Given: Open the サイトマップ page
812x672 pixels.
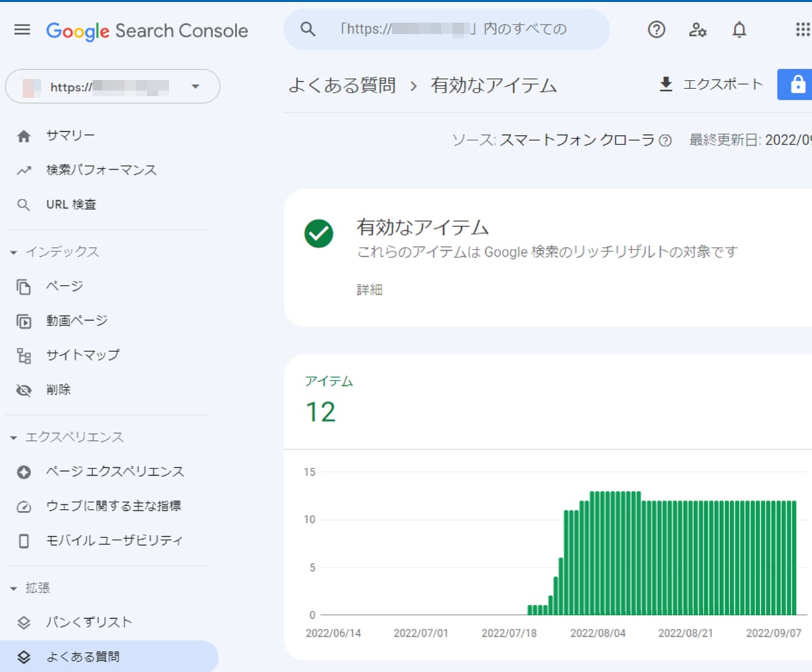Looking at the screenshot, I should pyautogui.click(x=83, y=355).
